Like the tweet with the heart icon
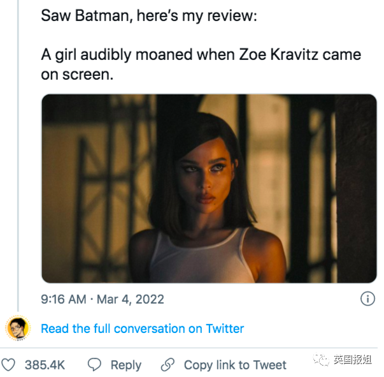This screenshot has height=377, width=384. [x=8, y=365]
